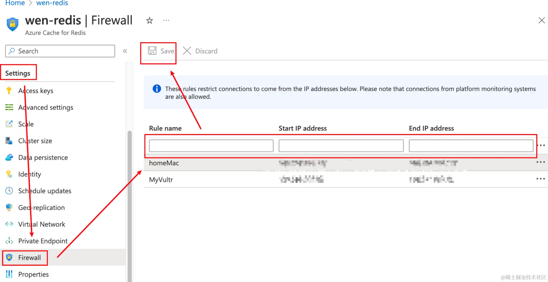Open ellipsis menu for homeMac rule
The width and height of the screenshot is (548, 282).
[541, 162]
